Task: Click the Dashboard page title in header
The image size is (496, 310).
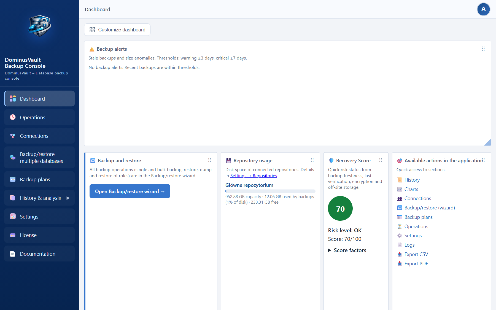Action: tap(98, 10)
